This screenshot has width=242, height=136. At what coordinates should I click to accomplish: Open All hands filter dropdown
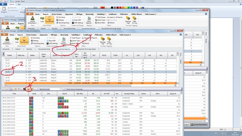coord(7,89)
